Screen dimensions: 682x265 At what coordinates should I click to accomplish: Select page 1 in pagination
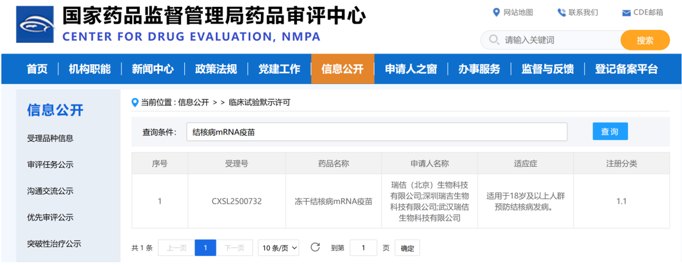tap(205, 248)
